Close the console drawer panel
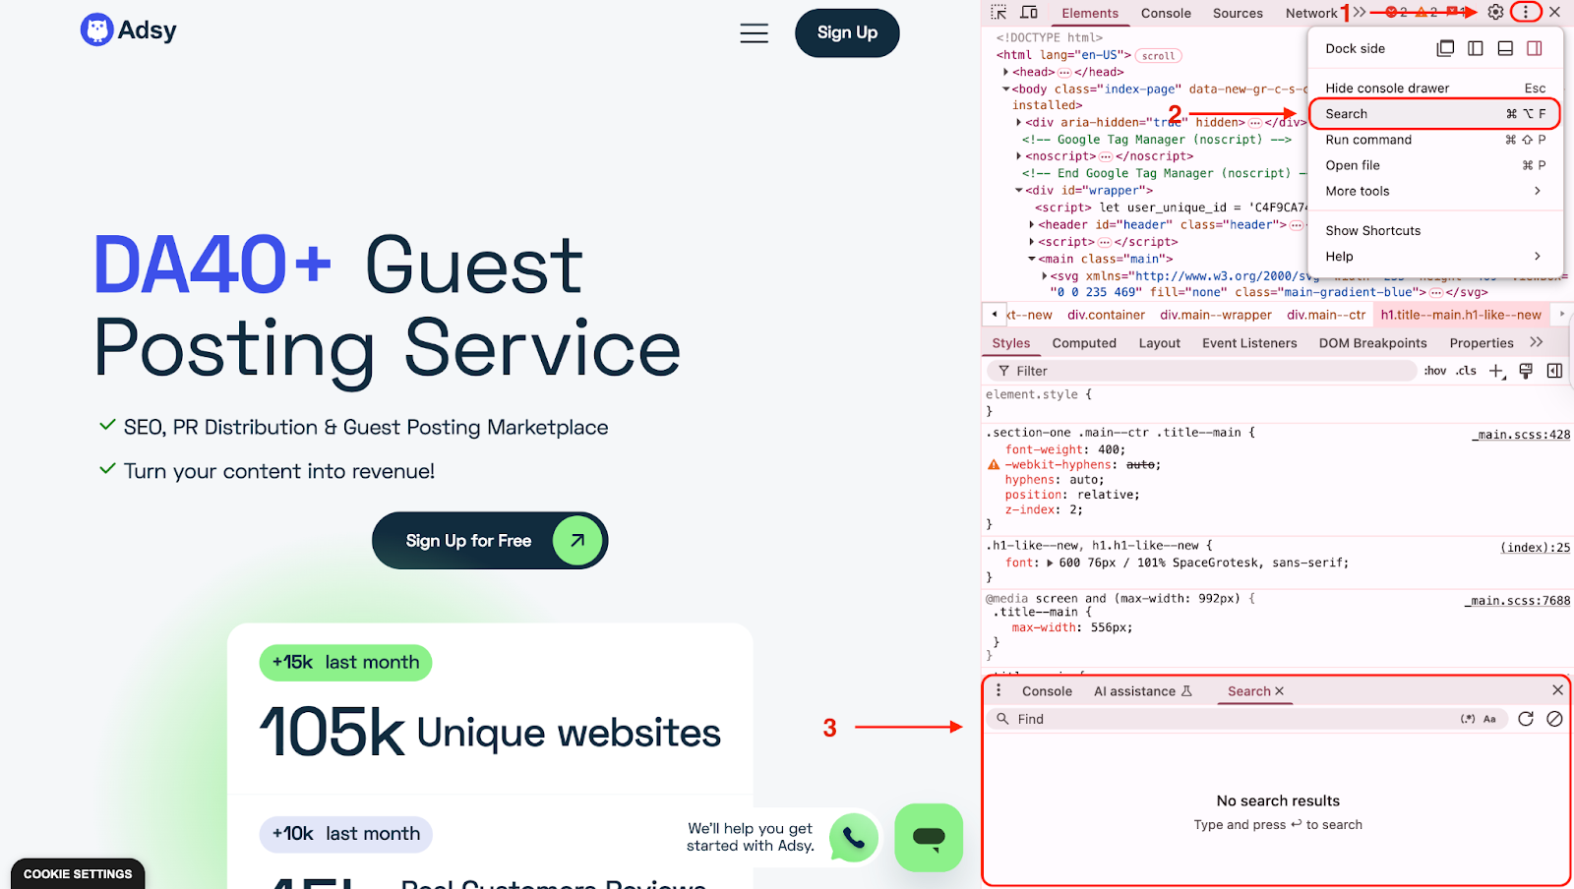The width and height of the screenshot is (1574, 889). tap(1557, 690)
